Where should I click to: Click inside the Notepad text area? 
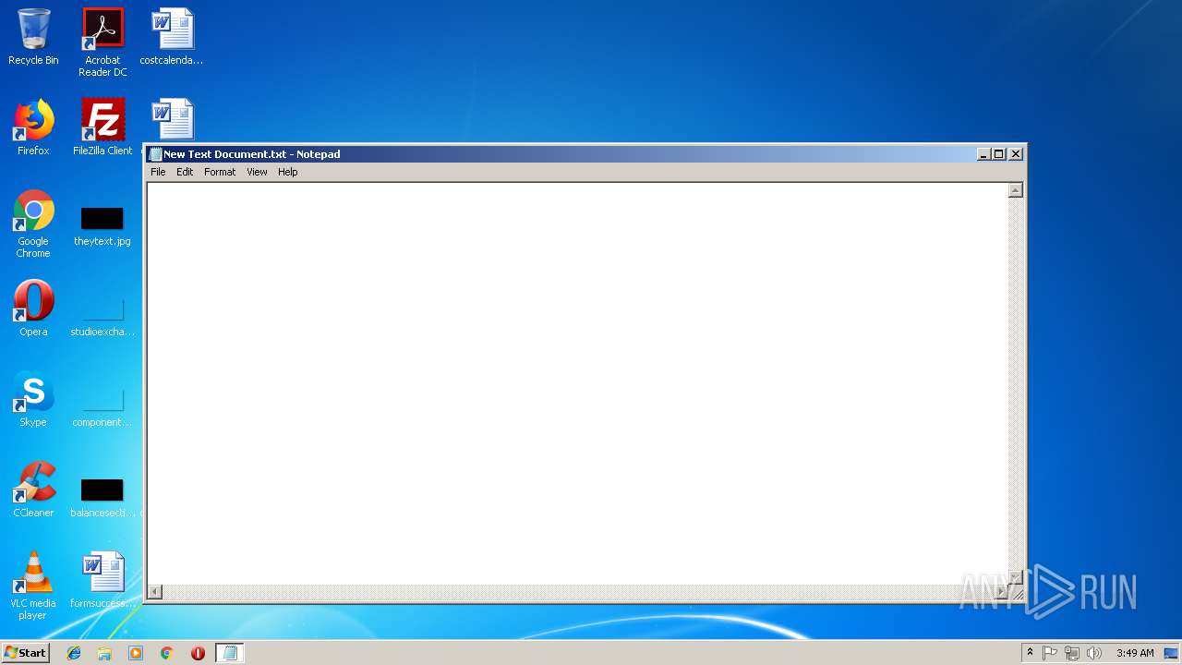pos(577,383)
